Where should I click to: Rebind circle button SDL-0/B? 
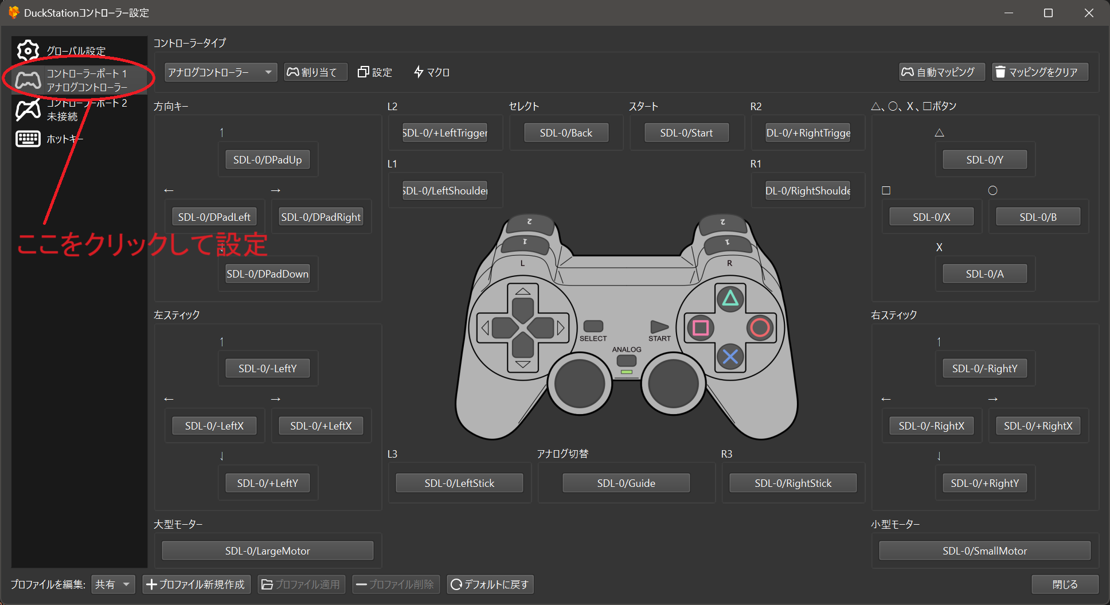(x=1038, y=217)
